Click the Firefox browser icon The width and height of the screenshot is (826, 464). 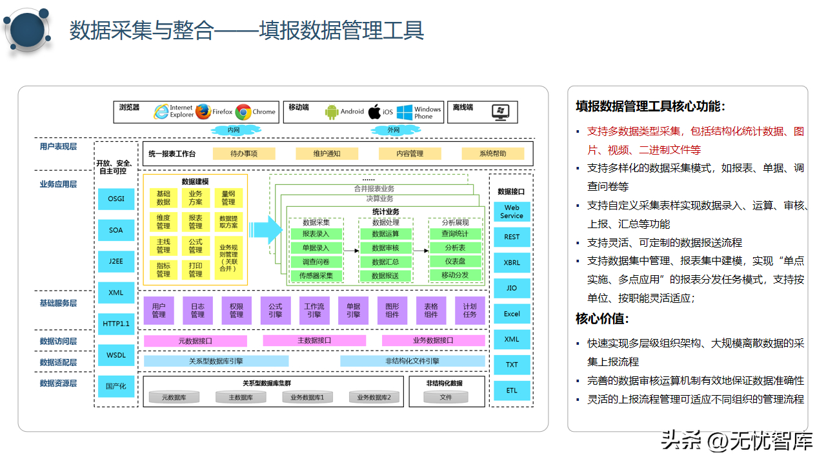tap(203, 111)
